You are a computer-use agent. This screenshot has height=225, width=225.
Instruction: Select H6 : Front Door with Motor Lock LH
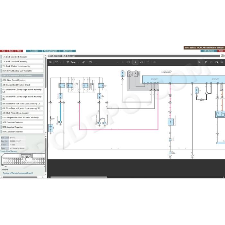(22, 104)
